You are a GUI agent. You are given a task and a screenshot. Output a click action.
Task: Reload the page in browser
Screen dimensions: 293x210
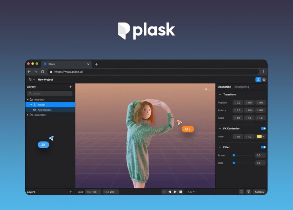43,72
